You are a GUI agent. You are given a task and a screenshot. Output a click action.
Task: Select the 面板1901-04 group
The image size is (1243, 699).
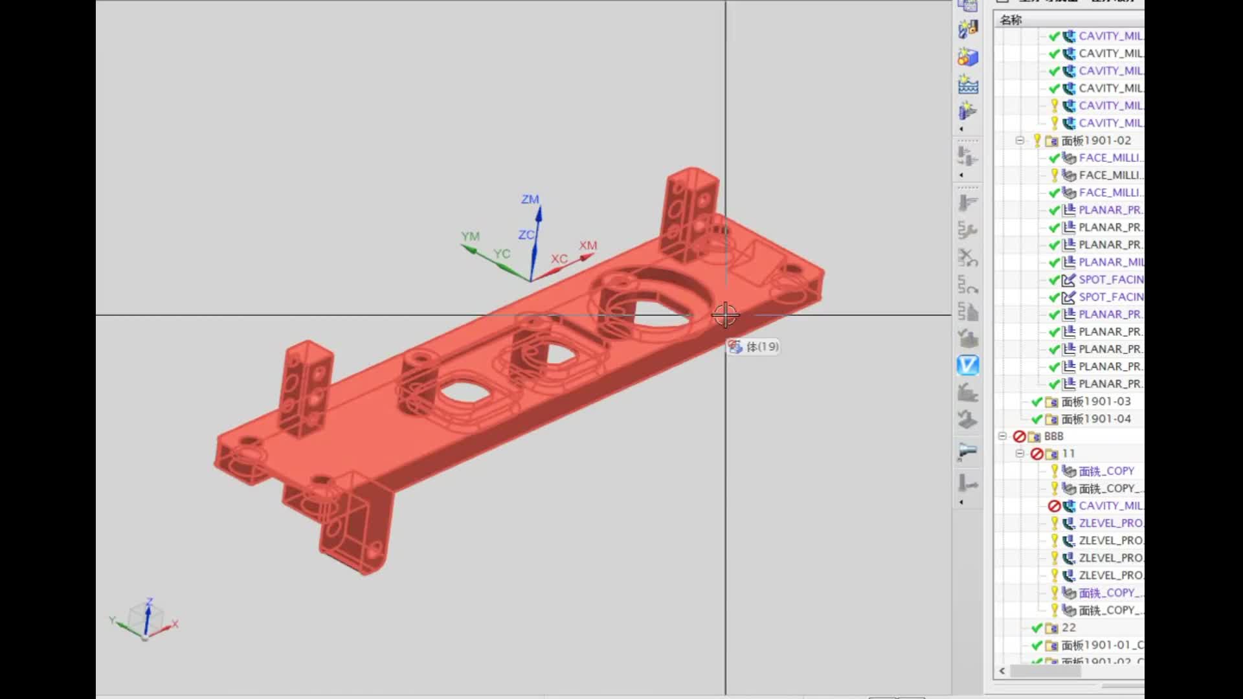[x=1096, y=419]
